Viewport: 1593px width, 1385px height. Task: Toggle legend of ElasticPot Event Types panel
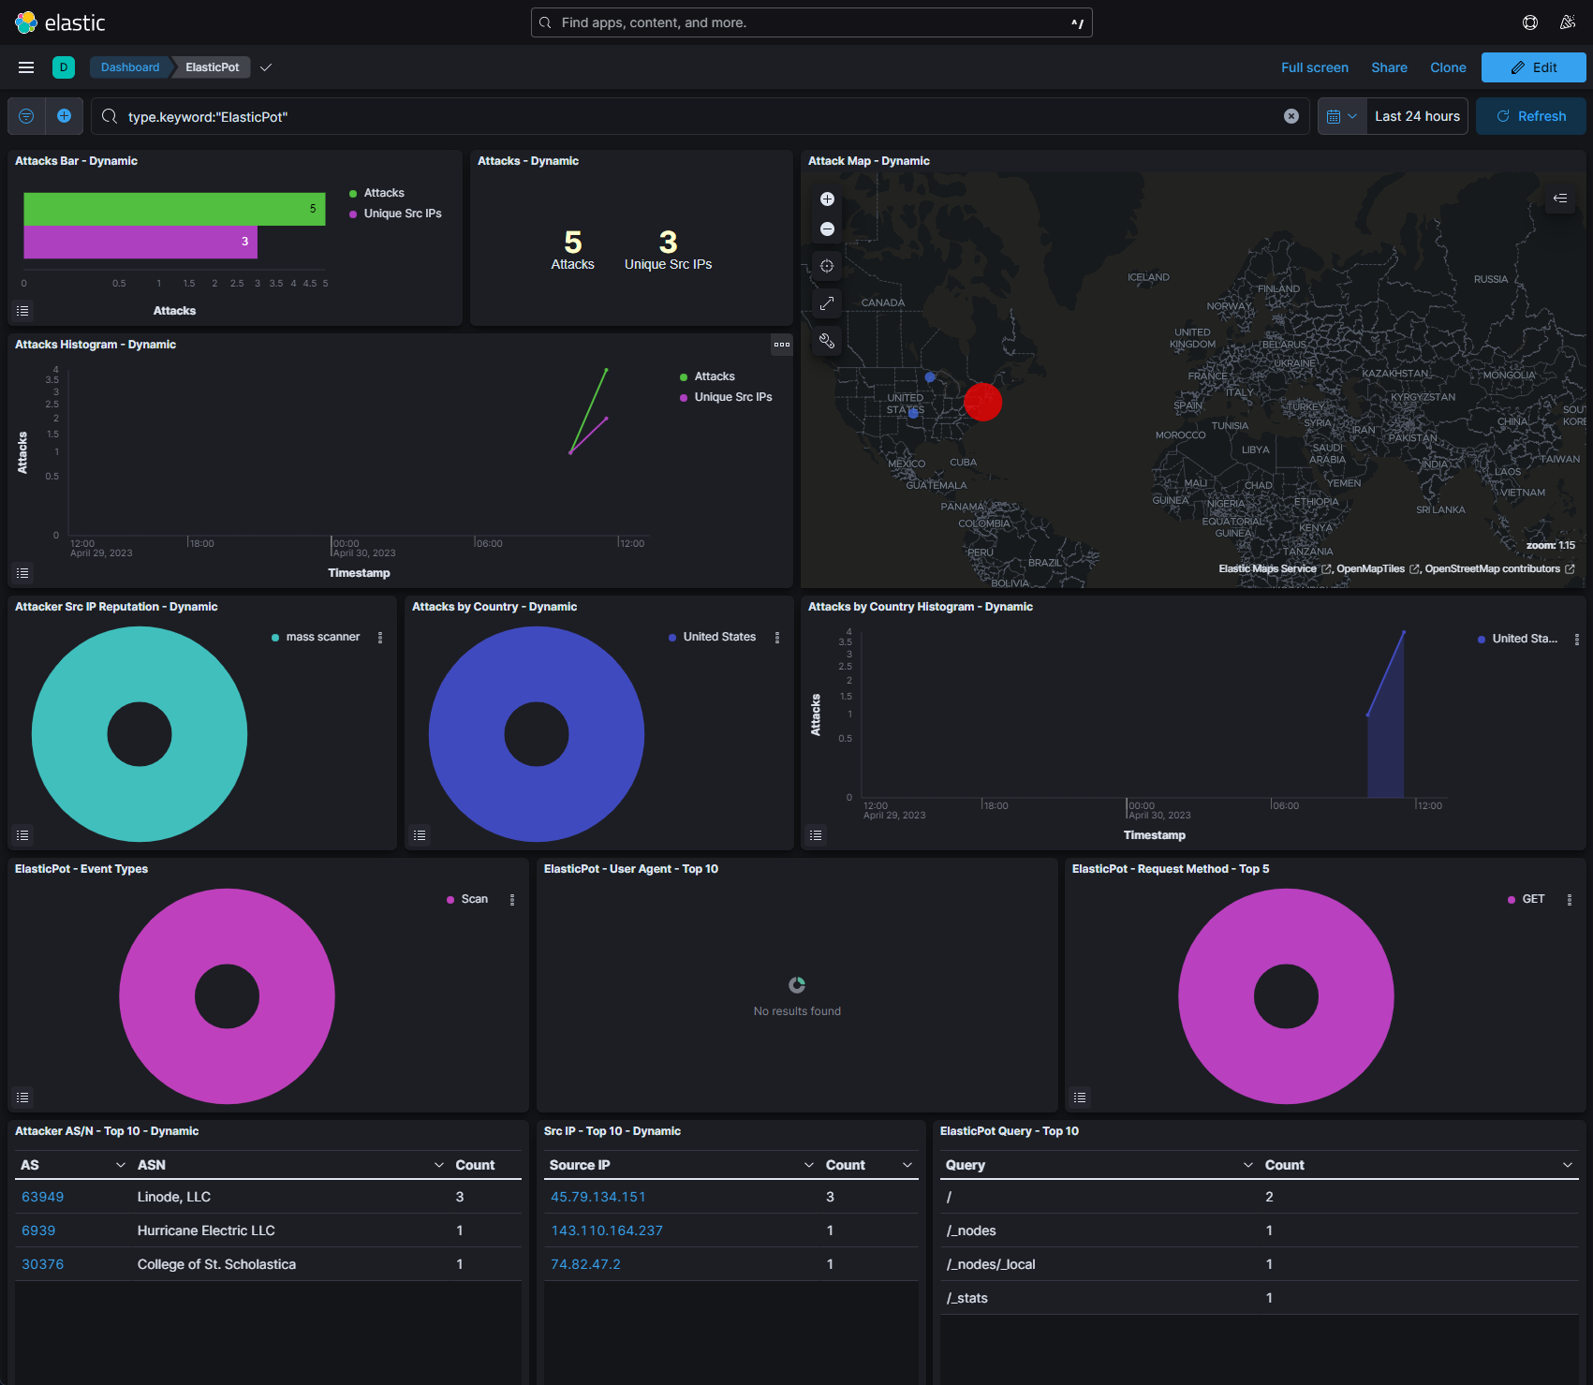coord(23,1097)
